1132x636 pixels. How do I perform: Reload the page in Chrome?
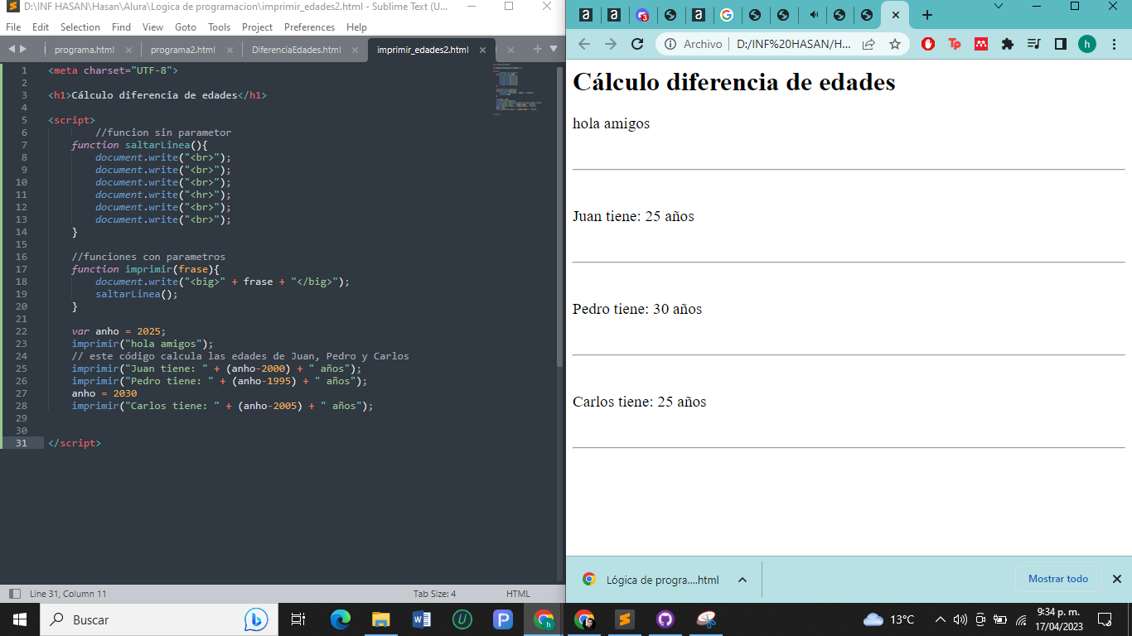coord(637,44)
